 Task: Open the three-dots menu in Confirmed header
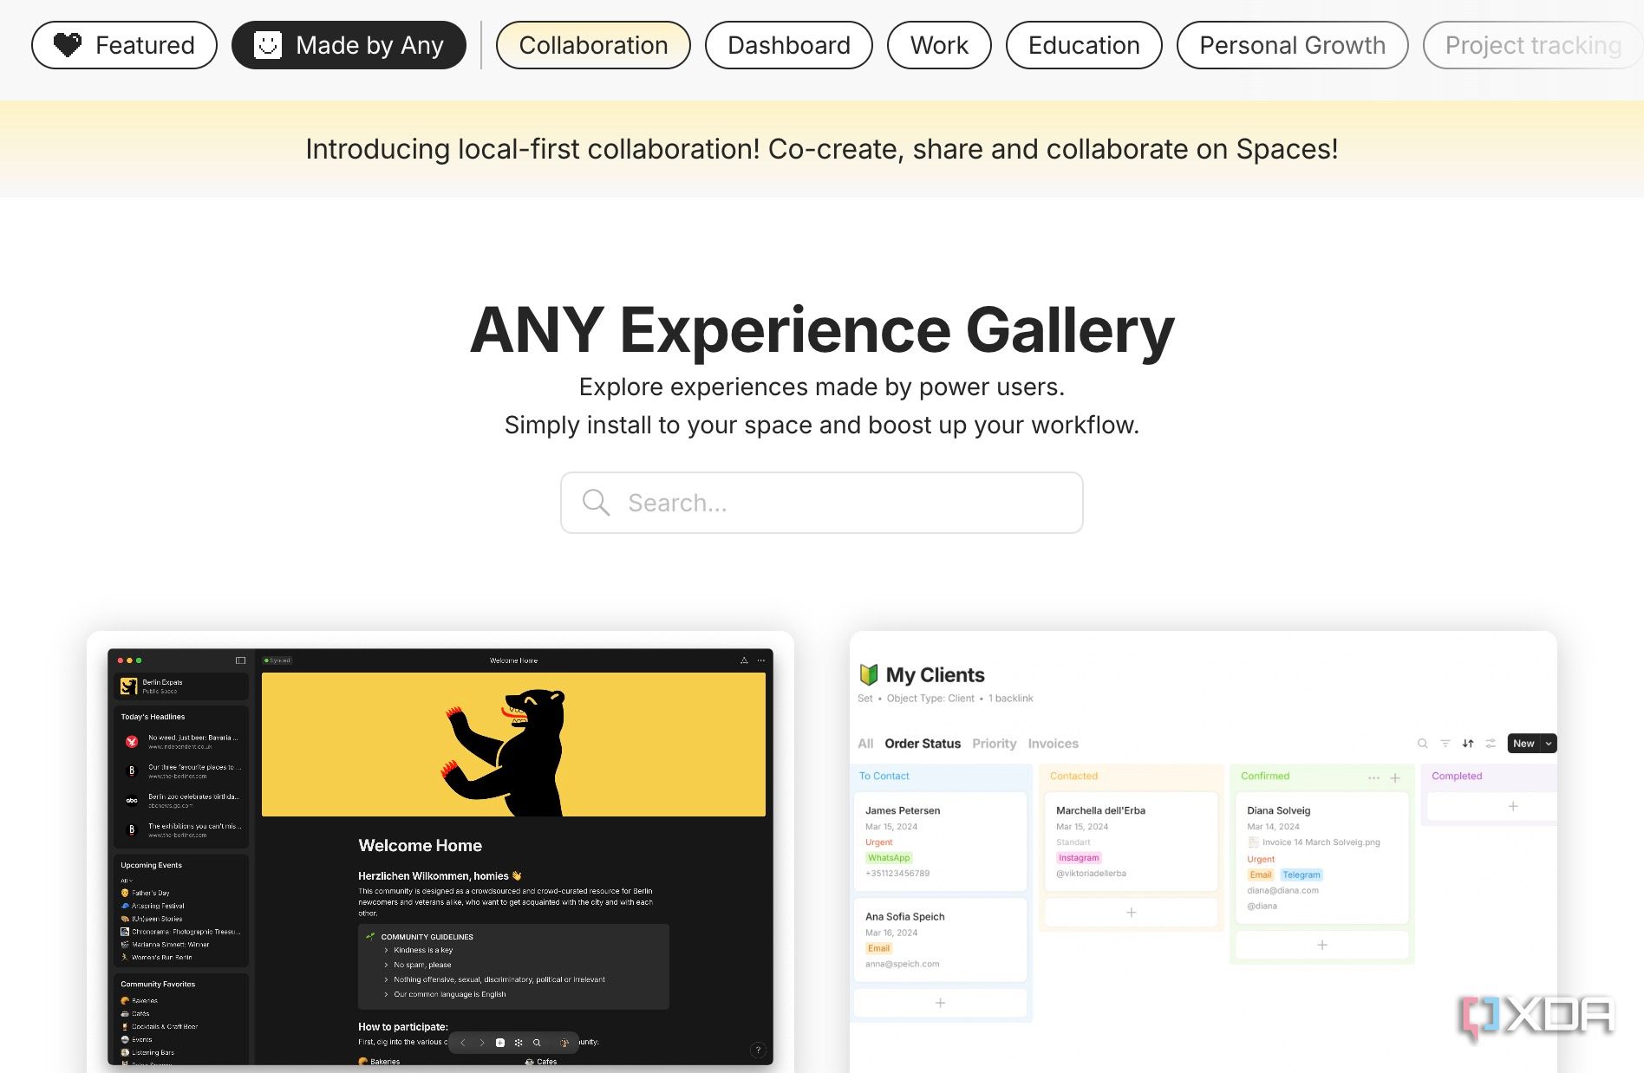click(1373, 777)
